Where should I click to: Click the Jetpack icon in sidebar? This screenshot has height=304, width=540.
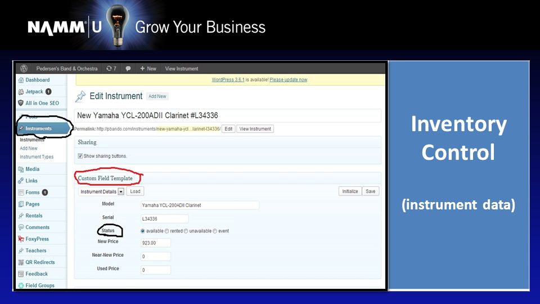21,92
